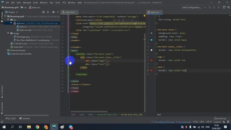Collapse the image folder

click(x=8, y=33)
